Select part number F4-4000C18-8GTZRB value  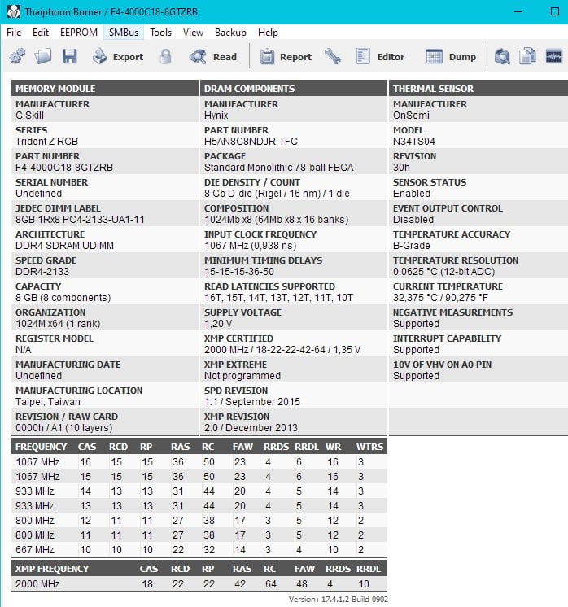[x=64, y=168]
